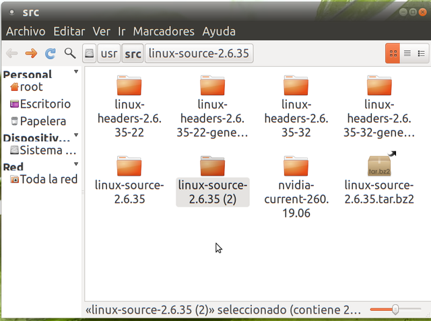Viewport: 431px width, 321px height.
Task: Open root home in sidebar
Action: coord(26,87)
